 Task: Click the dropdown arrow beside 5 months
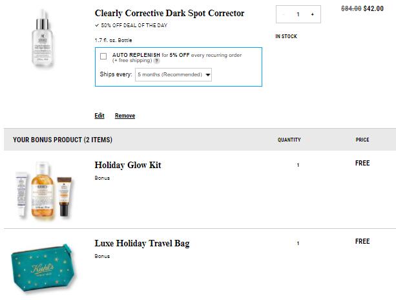point(208,75)
